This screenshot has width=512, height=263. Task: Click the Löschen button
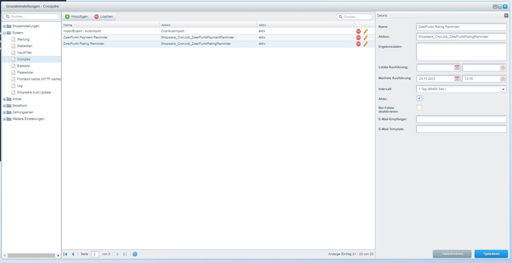103,17
